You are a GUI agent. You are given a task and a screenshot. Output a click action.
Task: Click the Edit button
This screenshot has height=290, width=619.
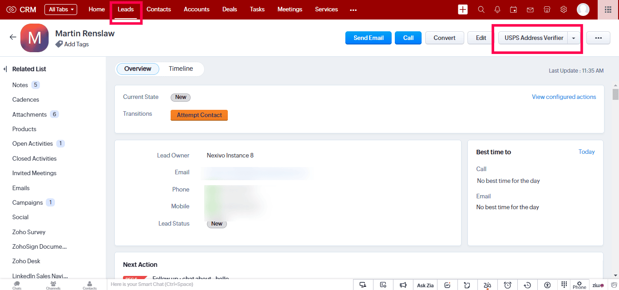(481, 38)
